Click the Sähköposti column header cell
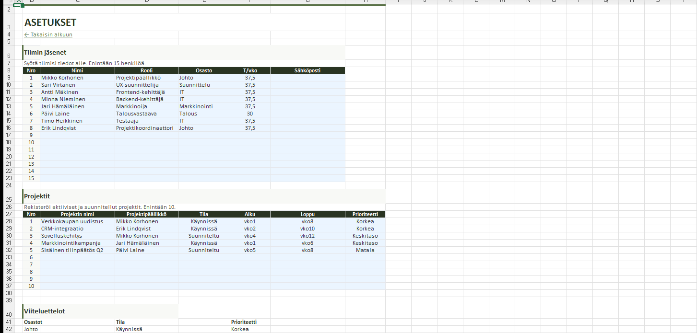The width and height of the screenshot is (697, 333). (x=307, y=70)
